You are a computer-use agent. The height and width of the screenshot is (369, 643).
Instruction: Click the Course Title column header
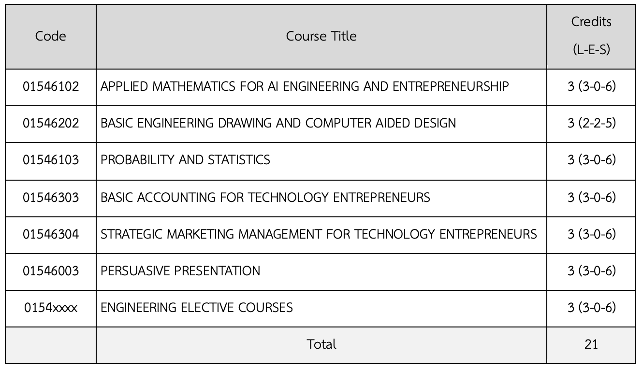tap(321, 36)
